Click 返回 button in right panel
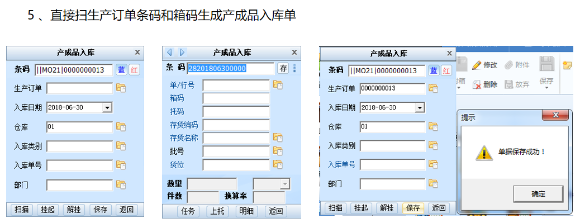580x223 pixels. point(439,208)
